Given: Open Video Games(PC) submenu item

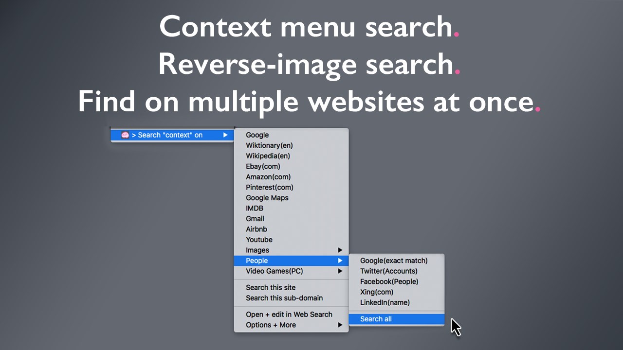Looking at the screenshot, I should click(x=291, y=271).
